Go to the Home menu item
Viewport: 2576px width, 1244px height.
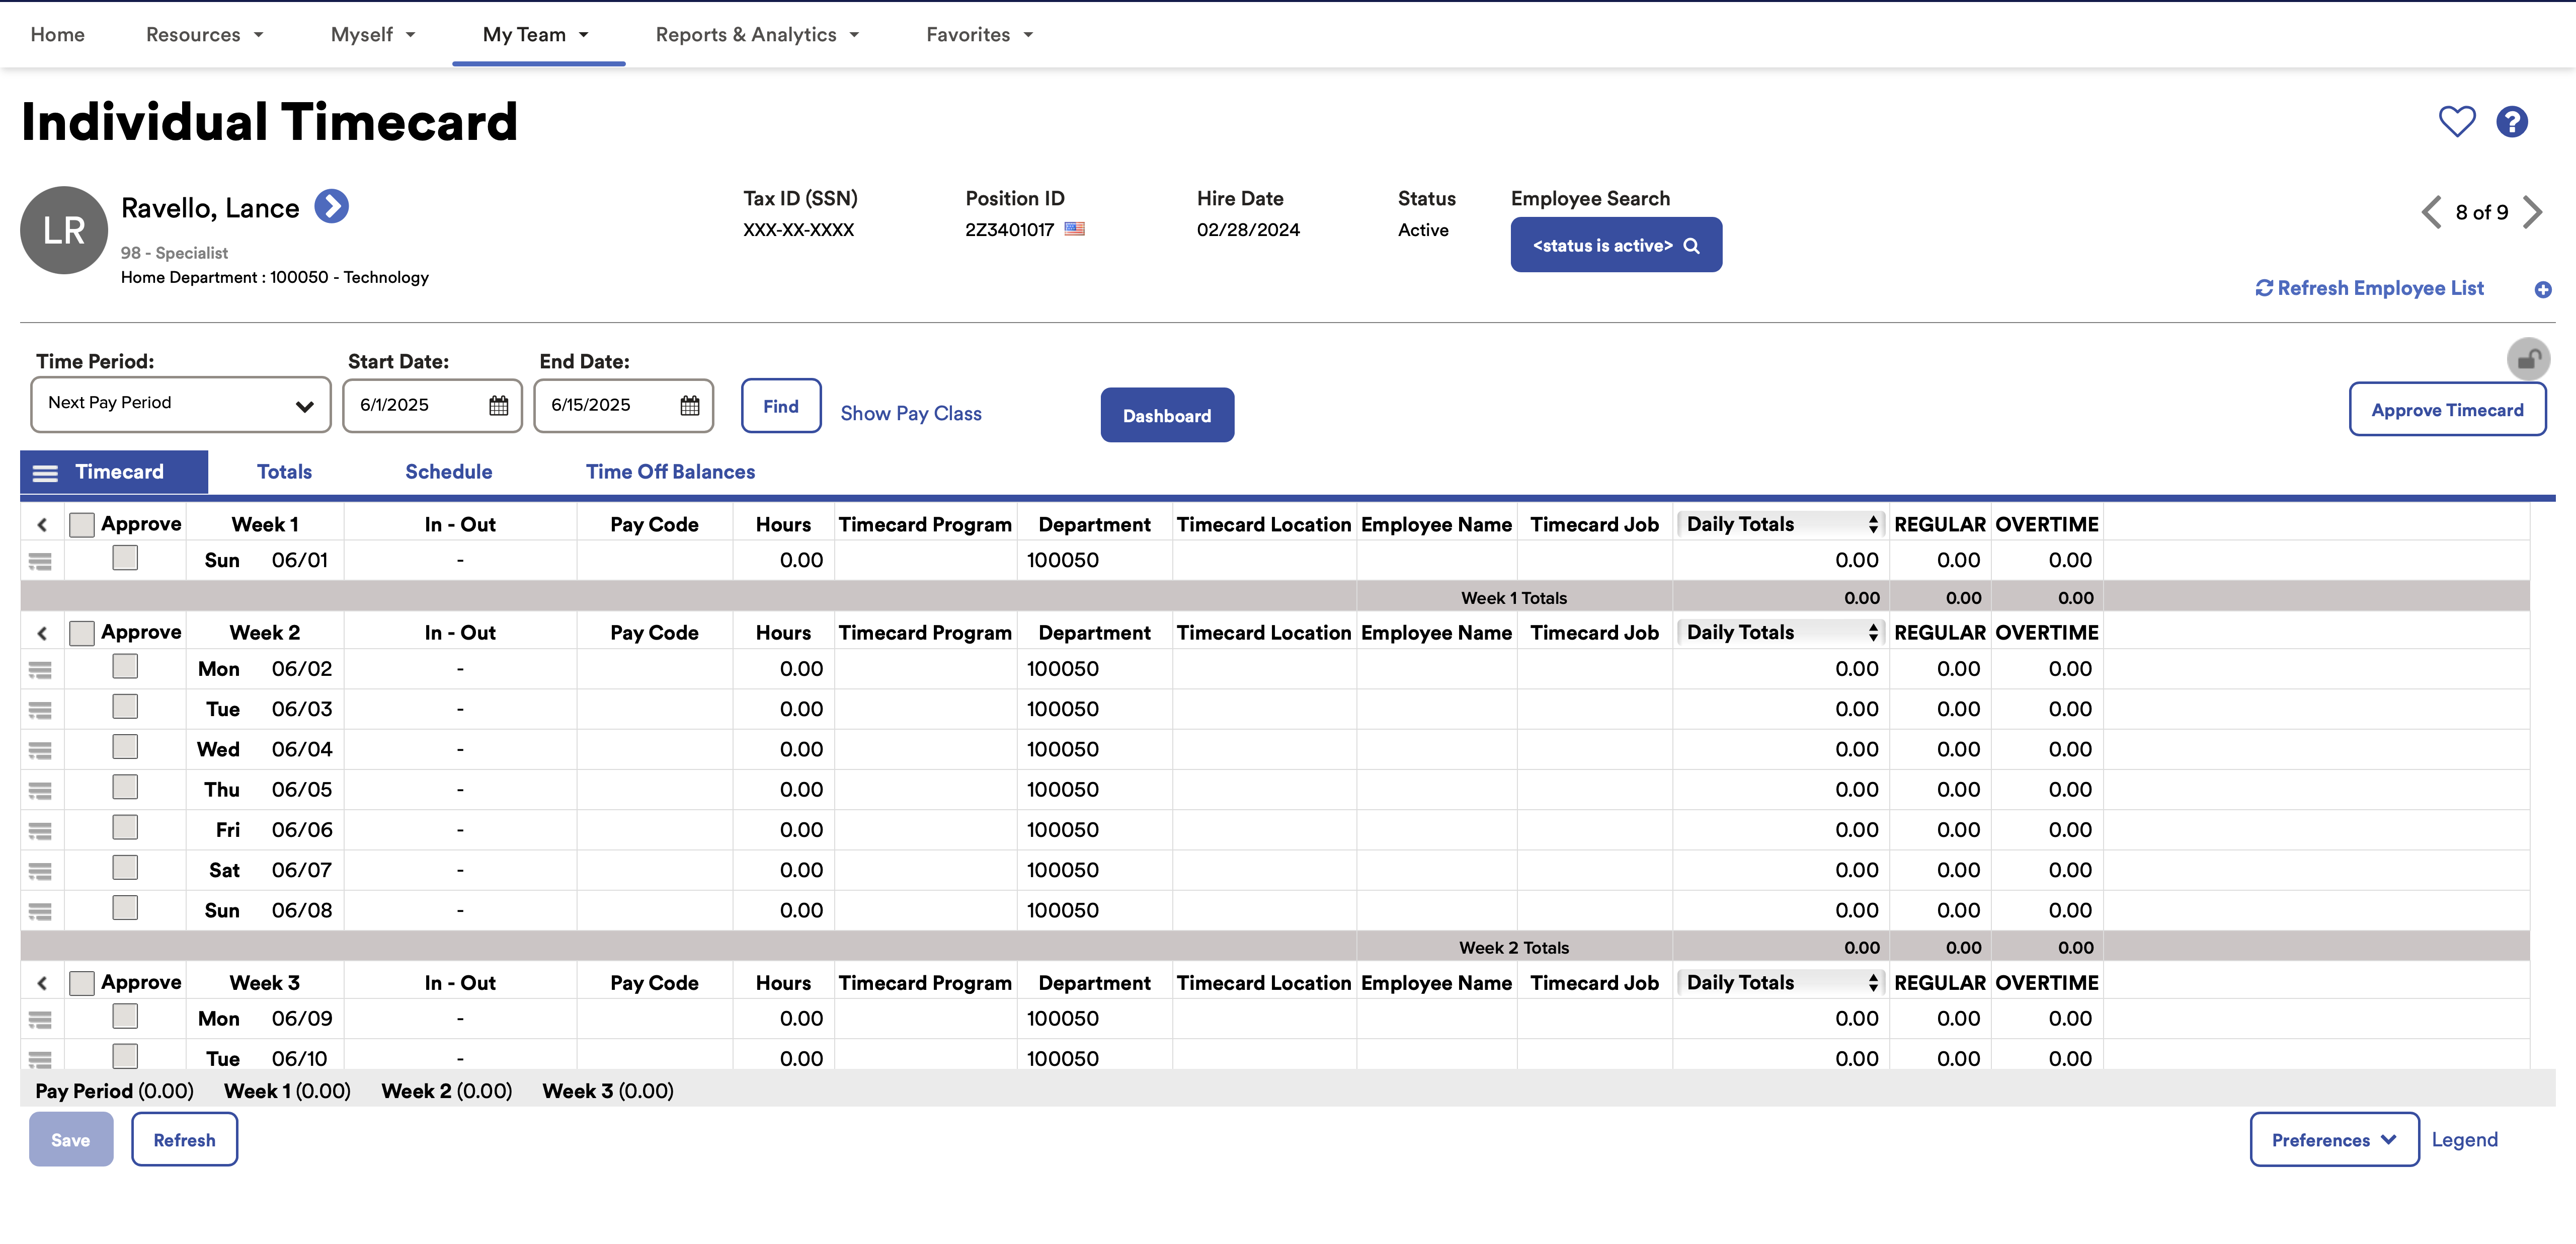57,35
